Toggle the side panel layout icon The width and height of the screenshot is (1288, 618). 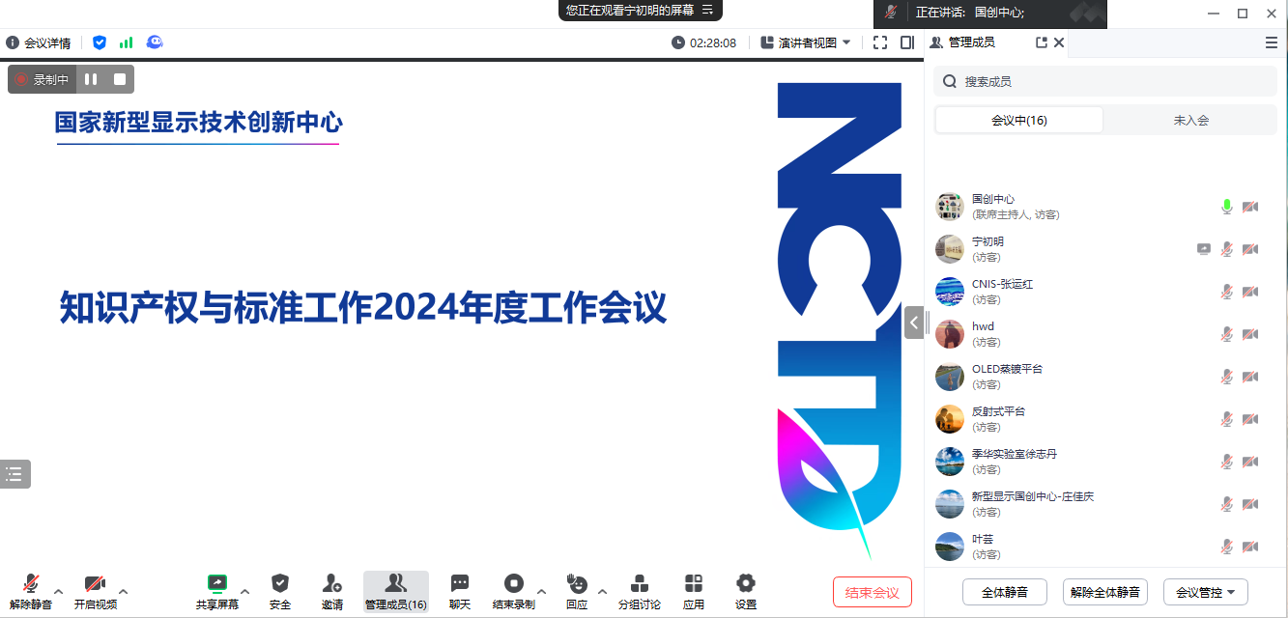[x=906, y=42]
